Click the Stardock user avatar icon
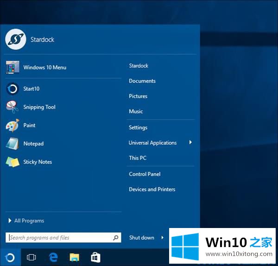278x266 pixels. tap(15, 39)
